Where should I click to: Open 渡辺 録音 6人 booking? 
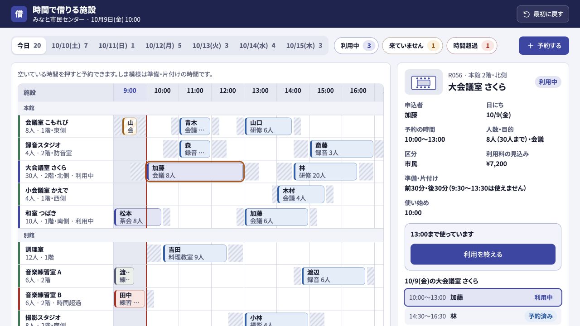[x=333, y=276]
